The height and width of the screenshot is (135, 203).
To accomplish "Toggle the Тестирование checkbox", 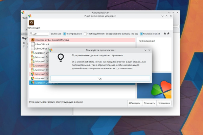I will click(65, 34).
